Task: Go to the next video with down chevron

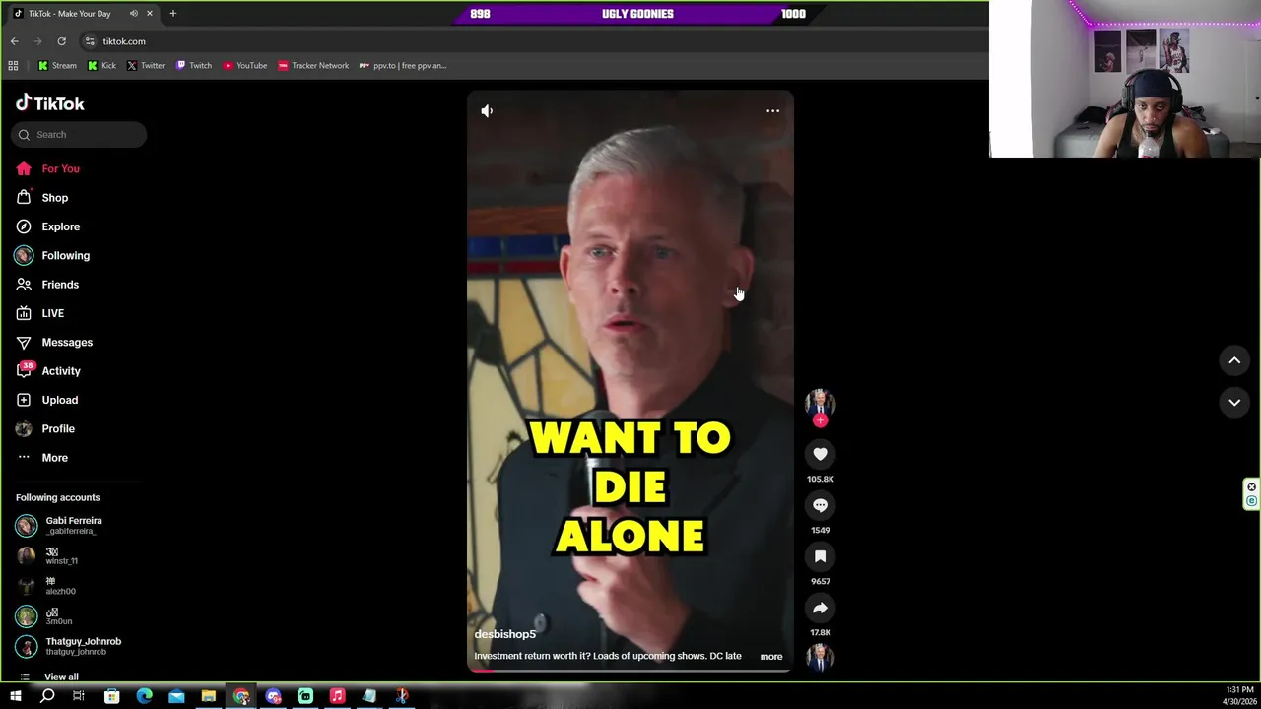Action: tap(1234, 402)
